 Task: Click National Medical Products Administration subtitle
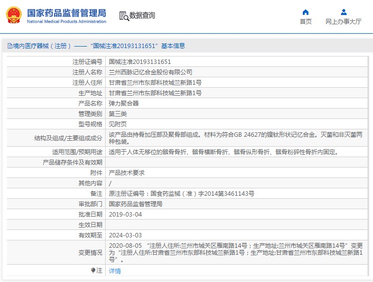(x=66, y=21)
